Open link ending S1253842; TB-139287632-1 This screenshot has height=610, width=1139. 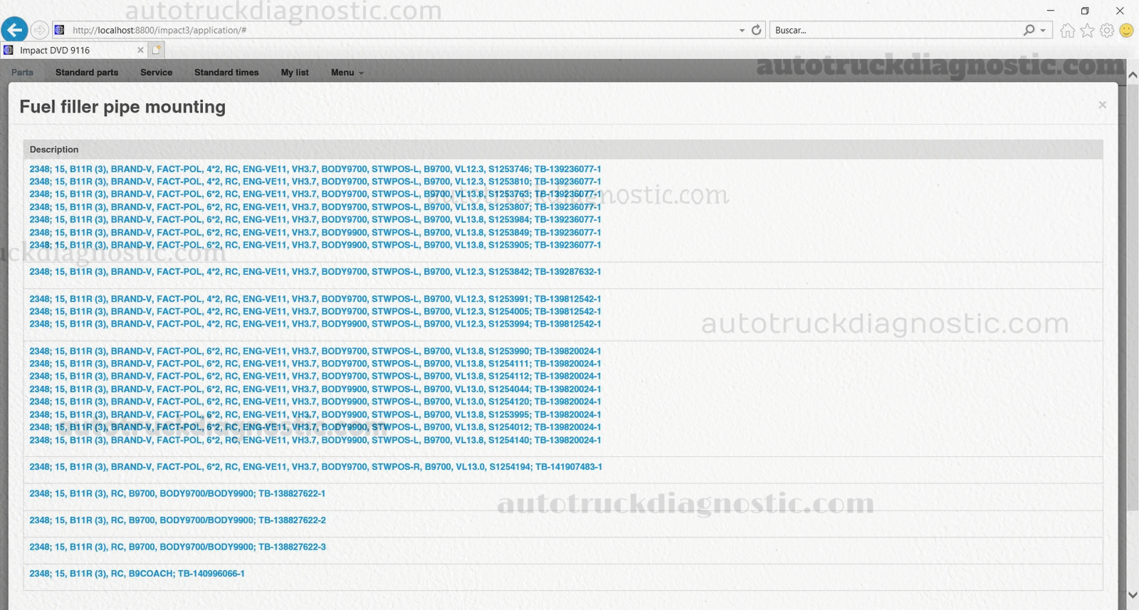tap(315, 271)
